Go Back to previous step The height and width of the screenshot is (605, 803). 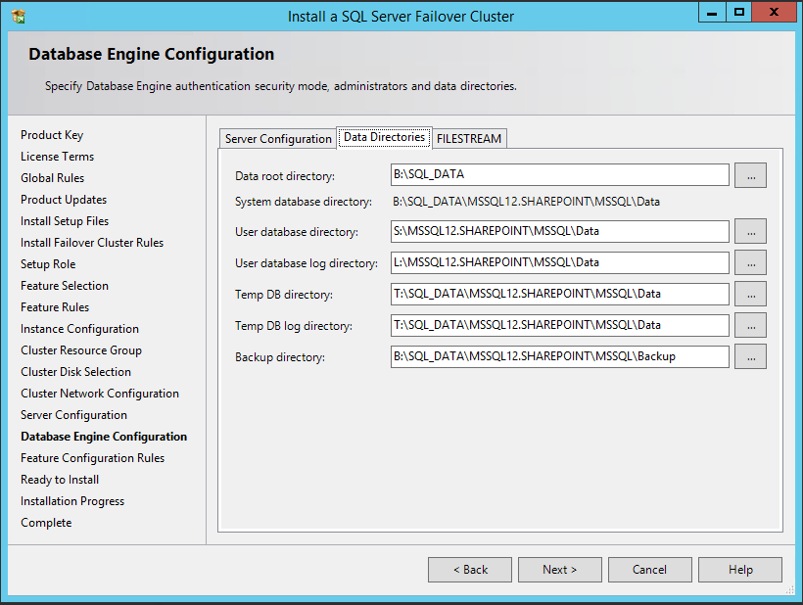(470, 570)
